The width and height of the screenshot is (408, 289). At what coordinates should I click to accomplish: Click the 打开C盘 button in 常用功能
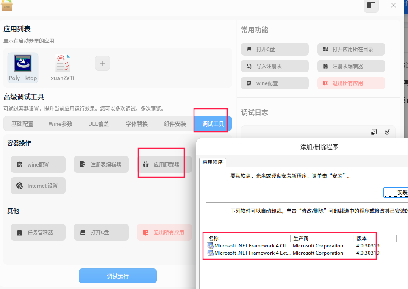(x=275, y=49)
